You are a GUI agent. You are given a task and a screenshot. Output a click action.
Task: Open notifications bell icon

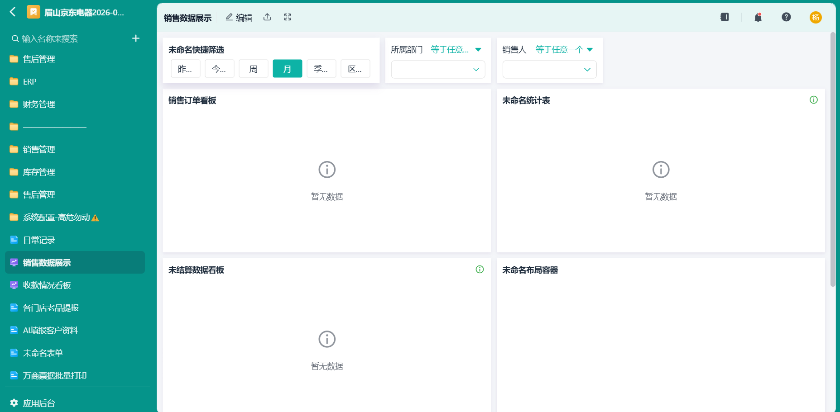point(758,17)
